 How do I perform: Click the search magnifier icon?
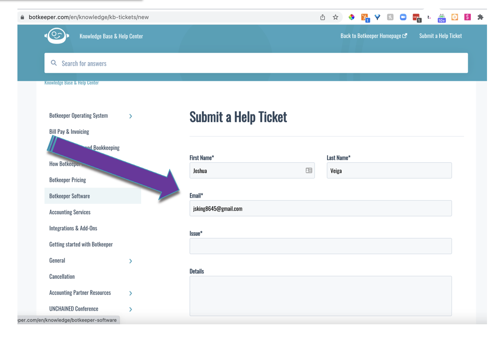pos(54,63)
